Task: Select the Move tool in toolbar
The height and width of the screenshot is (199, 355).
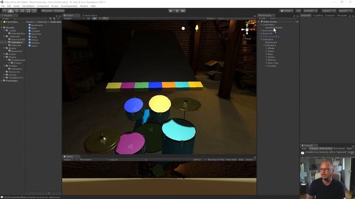Action: pos(11,11)
